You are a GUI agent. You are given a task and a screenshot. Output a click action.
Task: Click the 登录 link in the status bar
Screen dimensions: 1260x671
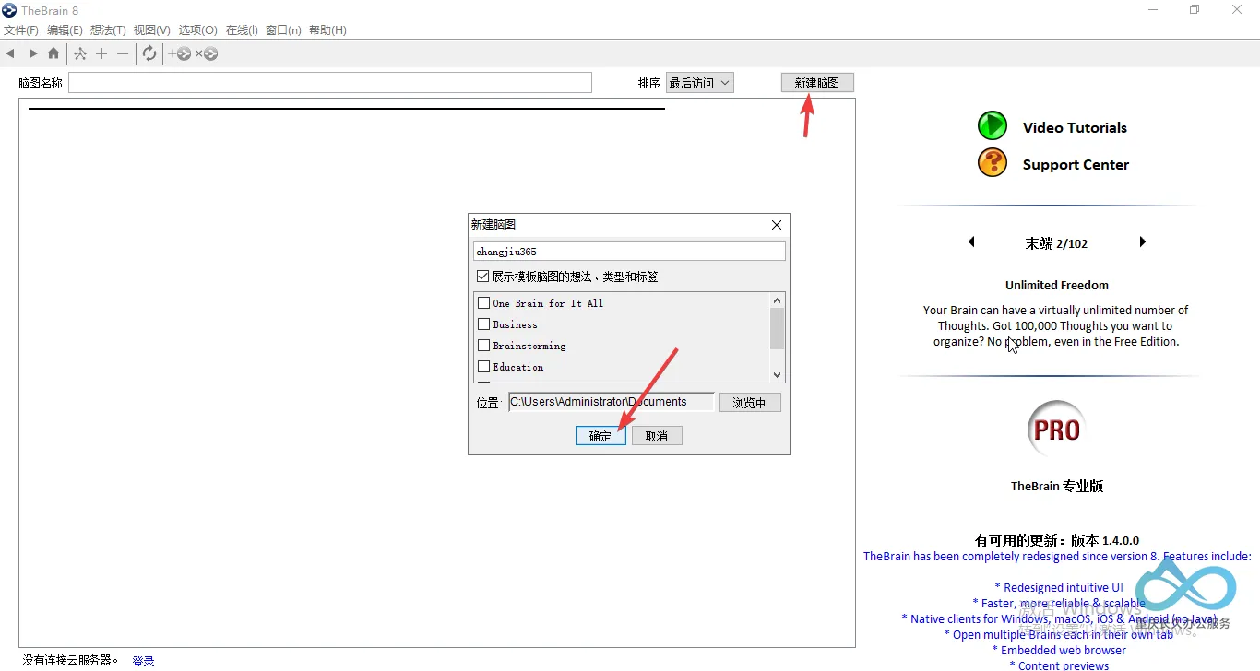(143, 661)
